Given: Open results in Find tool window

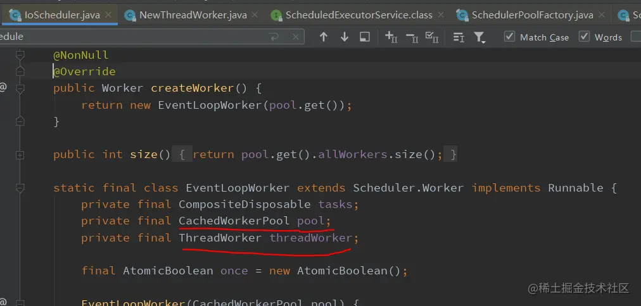Looking at the screenshot, I should [365, 37].
